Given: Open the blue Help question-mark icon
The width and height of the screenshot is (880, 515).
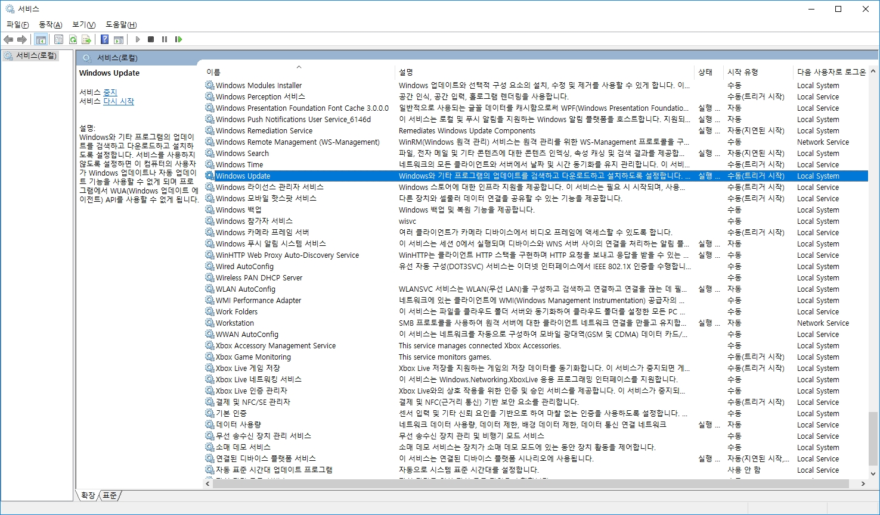Looking at the screenshot, I should click(104, 39).
